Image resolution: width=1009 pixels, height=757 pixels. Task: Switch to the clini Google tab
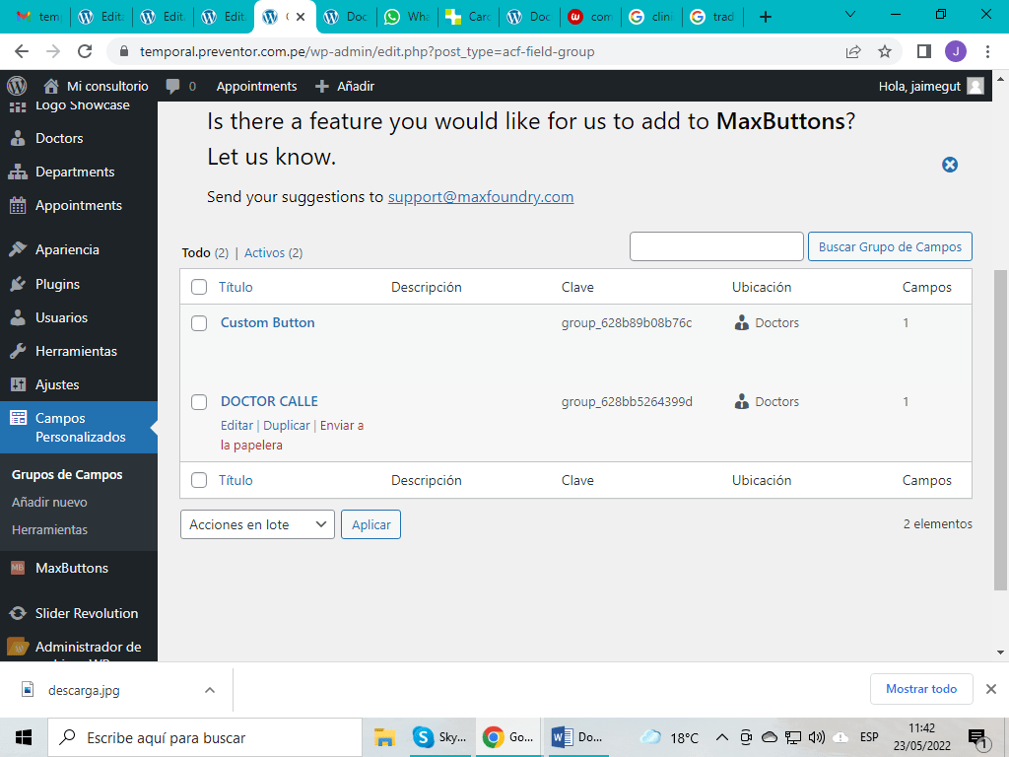click(x=652, y=17)
